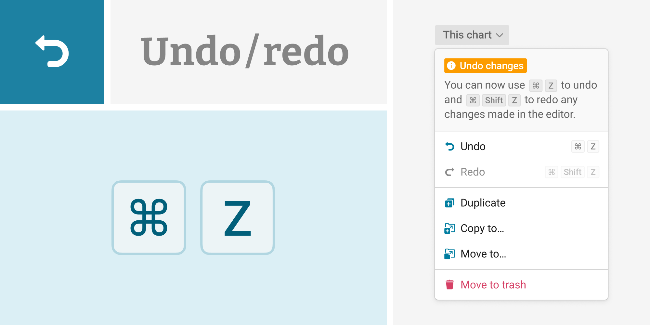Click the large white undo arrow icon
This screenshot has height=325, width=650.
(52, 51)
